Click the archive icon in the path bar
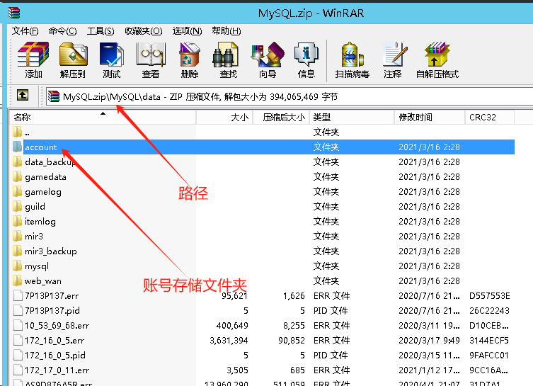 click(x=53, y=96)
